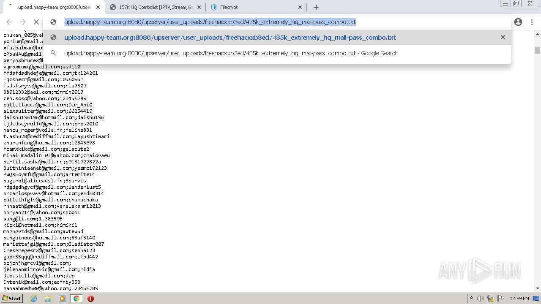The height and width of the screenshot is (304, 541).
Task: Click line Dntenik@mail.com;ecfnby353
Action: [x=42, y=282]
